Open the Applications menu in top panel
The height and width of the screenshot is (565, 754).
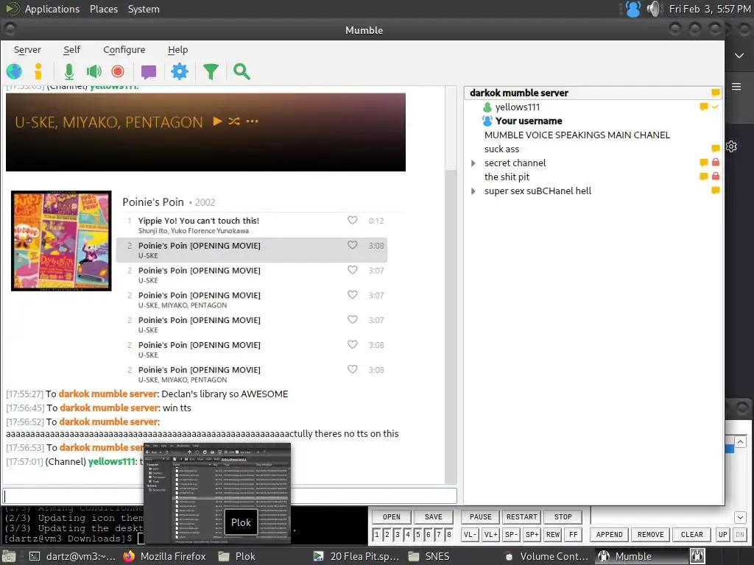point(52,9)
